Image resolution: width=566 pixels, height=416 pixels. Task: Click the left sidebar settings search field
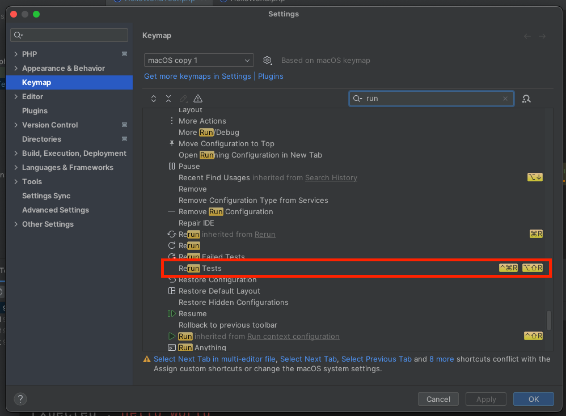[69, 35]
